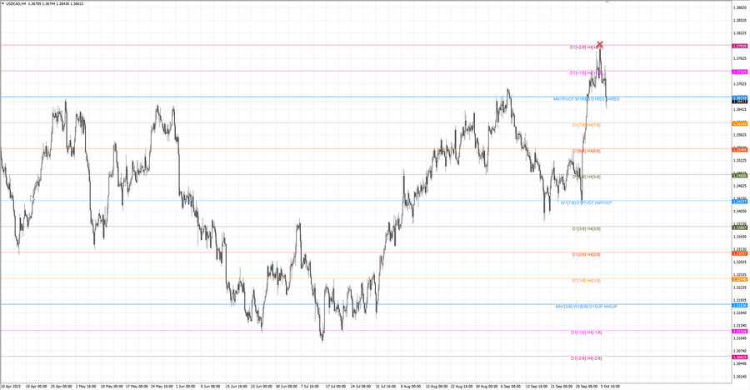This screenshot has width=750, height=390.
Task: Click the 1.30440 value on price scale
Action: 741,363
